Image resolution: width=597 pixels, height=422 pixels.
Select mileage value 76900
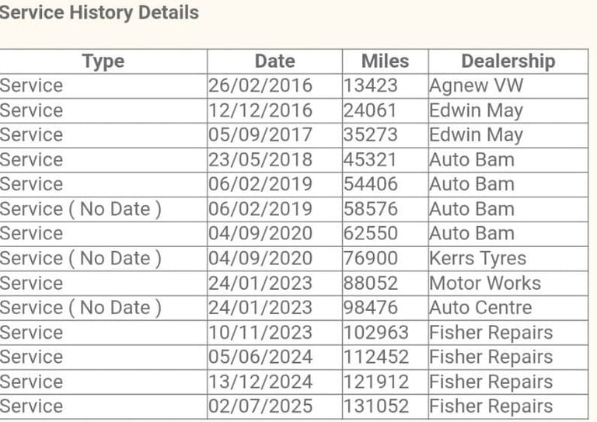pyautogui.click(x=371, y=258)
